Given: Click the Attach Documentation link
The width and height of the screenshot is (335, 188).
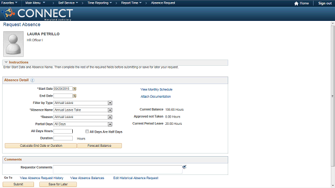Looking at the screenshot, I should [x=155, y=97].
